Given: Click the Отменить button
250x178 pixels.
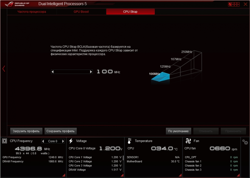Looking at the screenshot, I should (206, 131).
